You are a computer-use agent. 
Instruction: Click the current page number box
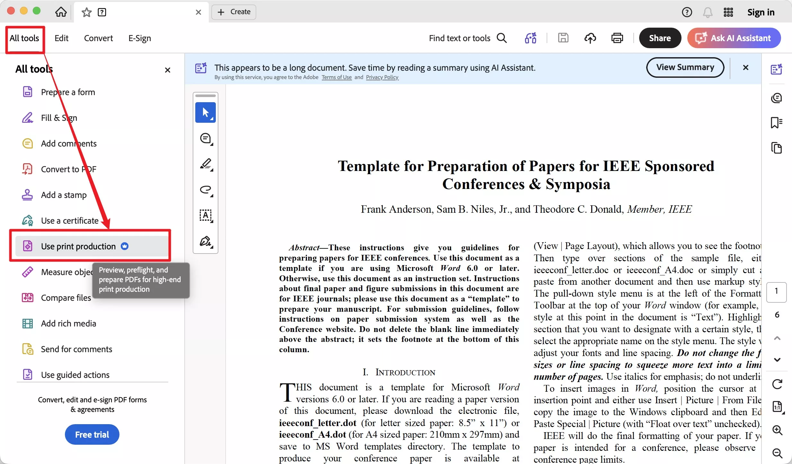(776, 292)
